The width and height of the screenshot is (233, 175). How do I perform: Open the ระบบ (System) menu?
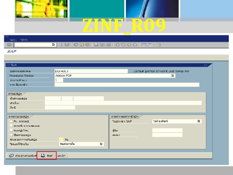(x=13, y=40)
